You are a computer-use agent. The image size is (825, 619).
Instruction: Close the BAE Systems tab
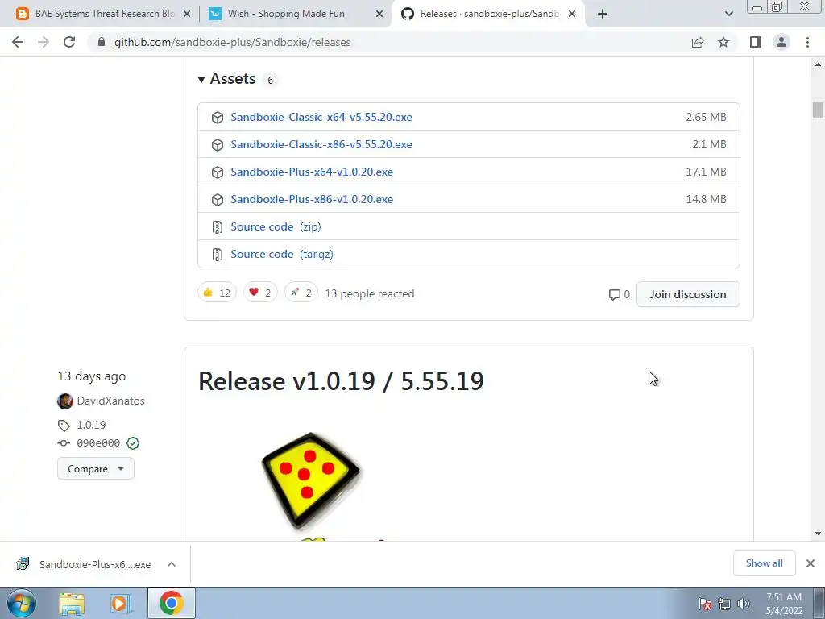point(186,14)
